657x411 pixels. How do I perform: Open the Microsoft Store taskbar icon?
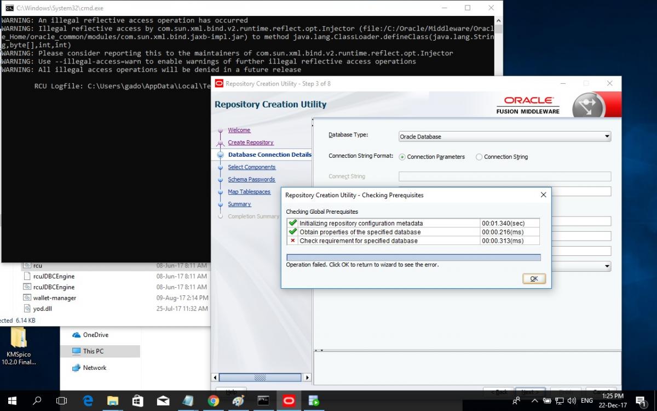pyautogui.click(x=138, y=401)
